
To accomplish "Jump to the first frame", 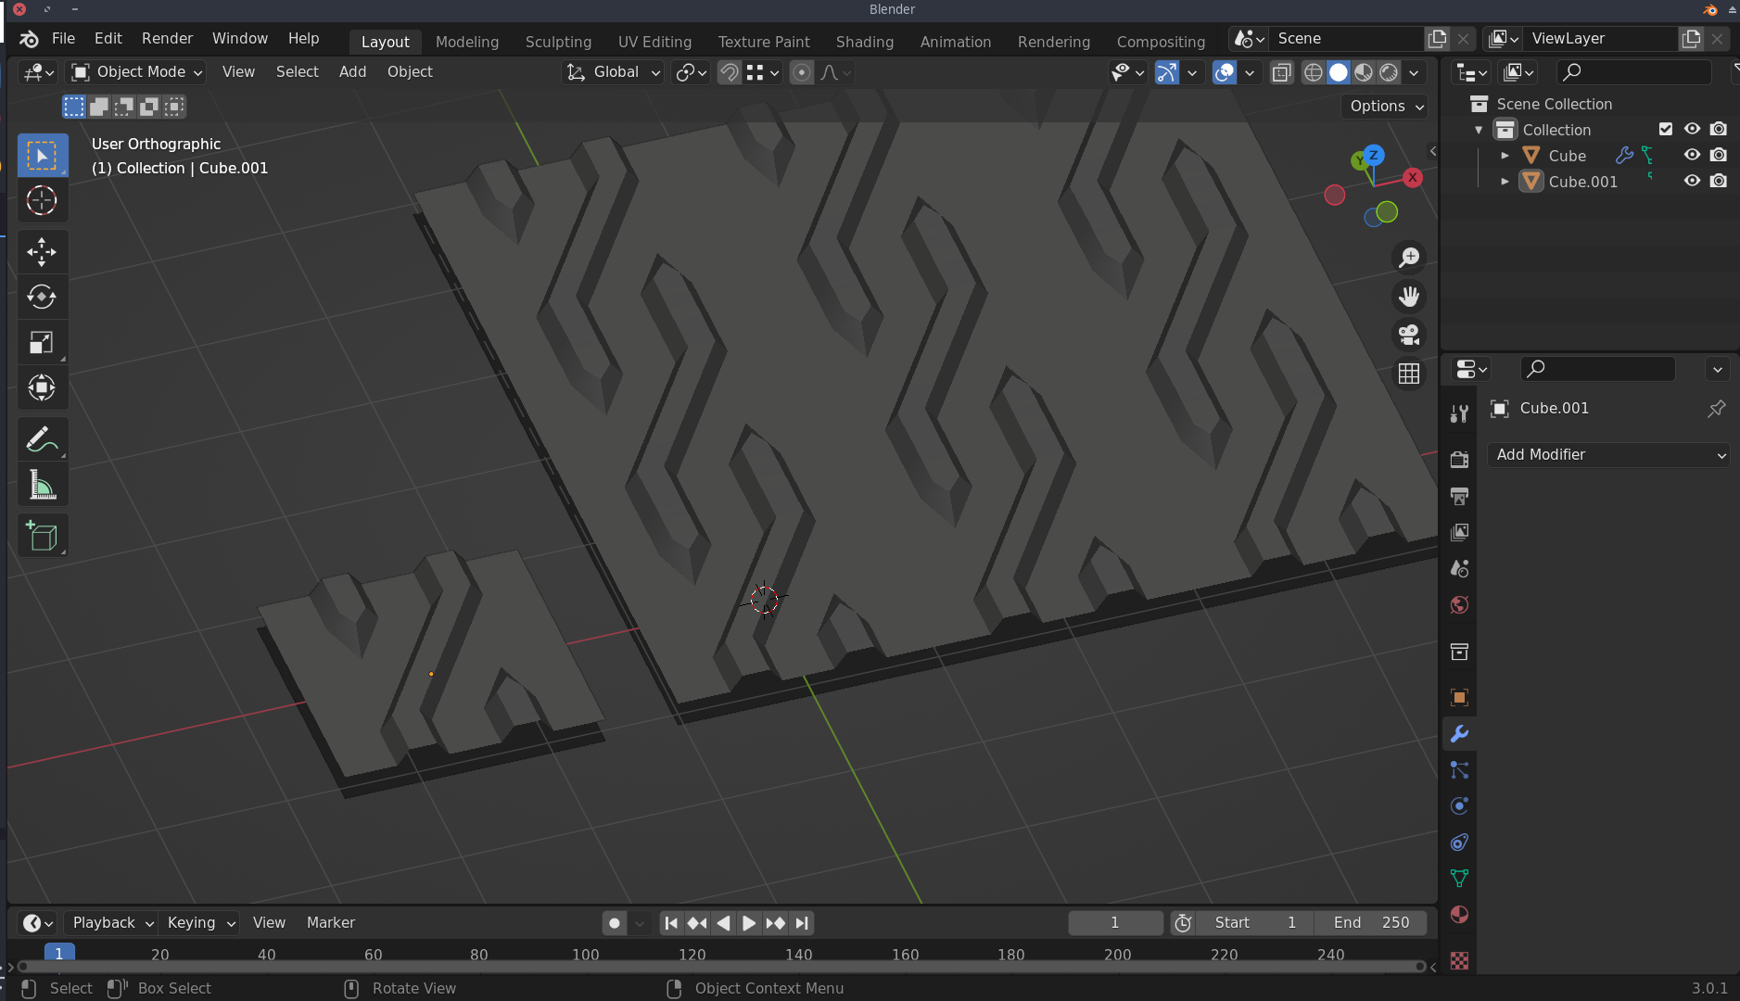I will (x=671, y=923).
